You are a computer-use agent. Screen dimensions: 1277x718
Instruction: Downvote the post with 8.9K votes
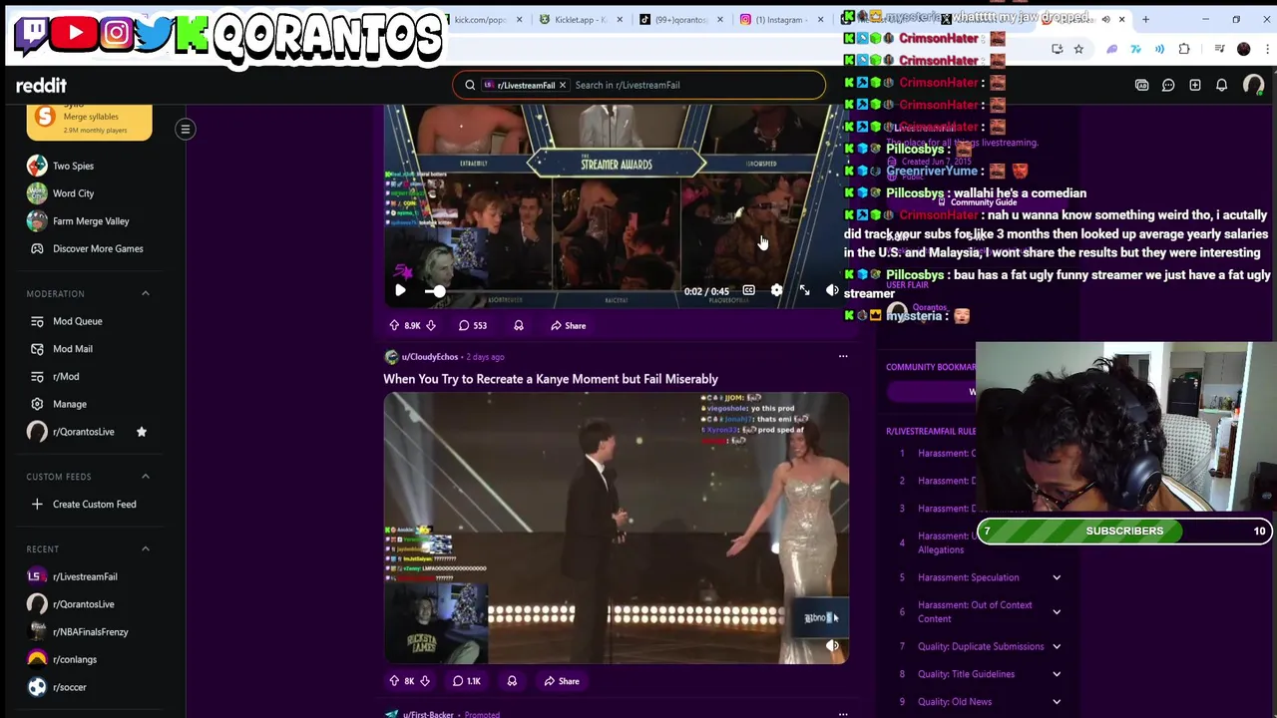tap(430, 325)
